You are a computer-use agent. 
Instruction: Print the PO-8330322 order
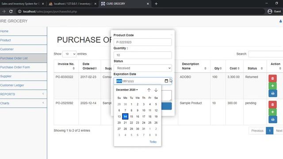point(272,93)
